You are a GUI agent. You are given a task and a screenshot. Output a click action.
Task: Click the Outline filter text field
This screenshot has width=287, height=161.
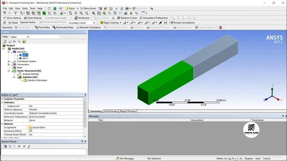45,37
